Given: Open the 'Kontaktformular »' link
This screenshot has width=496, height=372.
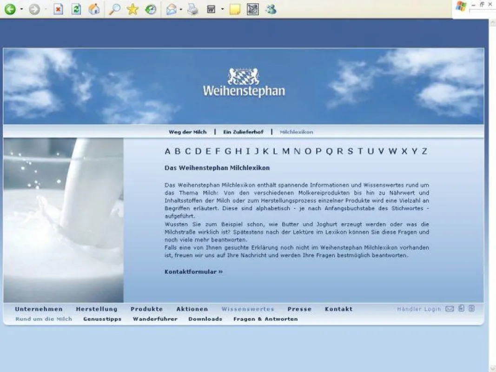Looking at the screenshot, I should coord(193,272).
